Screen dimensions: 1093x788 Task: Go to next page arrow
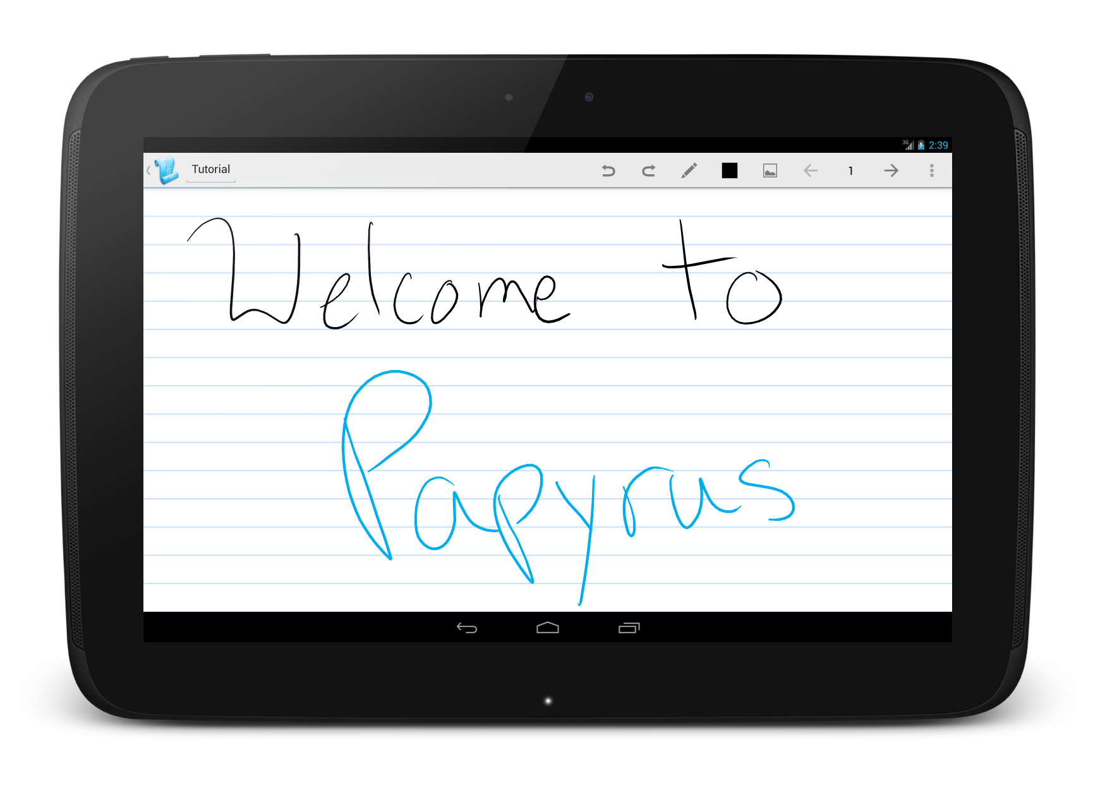click(x=891, y=170)
